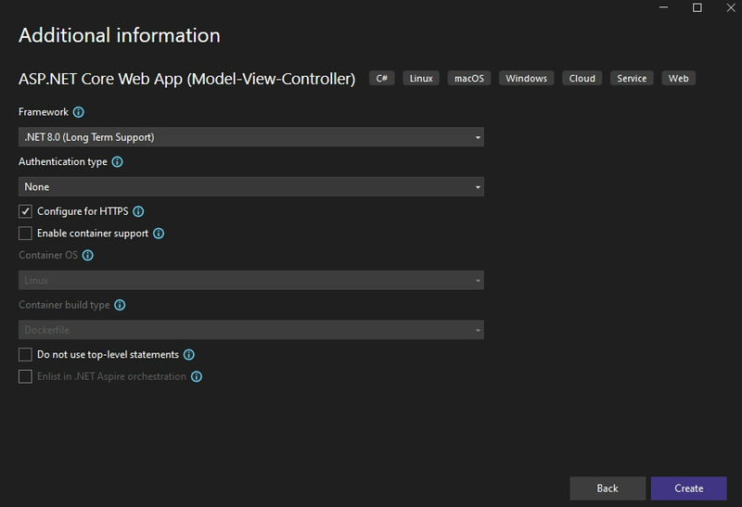This screenshot has height=507, width=742.
Task: Click the C# language tag
Action: click(x=382, y=79)
